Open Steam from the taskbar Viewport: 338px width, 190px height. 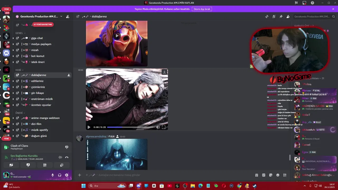[x=255, y=186]
